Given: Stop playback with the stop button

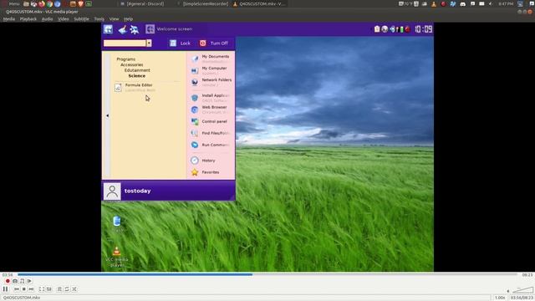Looking at the screenshot, I should point(24,289).
